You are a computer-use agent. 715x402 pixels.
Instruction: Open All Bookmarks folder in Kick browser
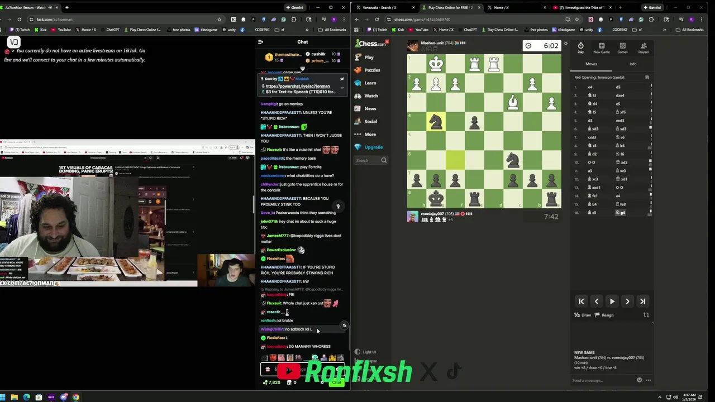(x=332, y=30)
